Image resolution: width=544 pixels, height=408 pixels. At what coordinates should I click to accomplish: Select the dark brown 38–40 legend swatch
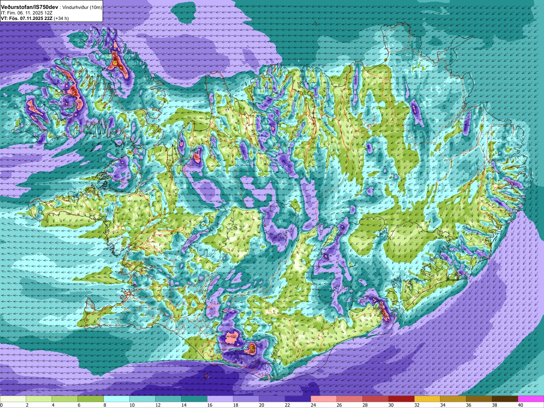[506, 399]
